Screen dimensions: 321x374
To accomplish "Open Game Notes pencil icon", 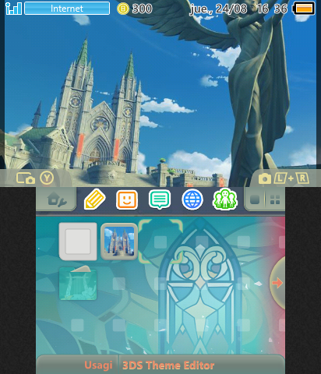I will 94,199.
